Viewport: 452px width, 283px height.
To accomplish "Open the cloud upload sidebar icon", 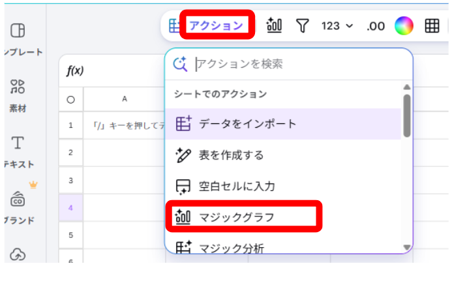I will pyautogui.click(x=18, y=254).
